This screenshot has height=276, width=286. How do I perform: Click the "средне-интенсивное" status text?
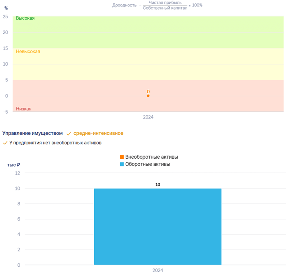pos(98,133)
